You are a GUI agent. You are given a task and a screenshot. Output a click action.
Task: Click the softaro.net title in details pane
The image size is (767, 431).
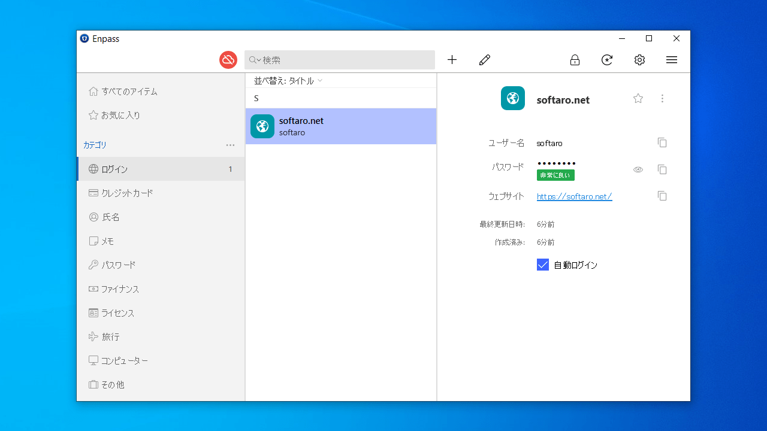563,100
